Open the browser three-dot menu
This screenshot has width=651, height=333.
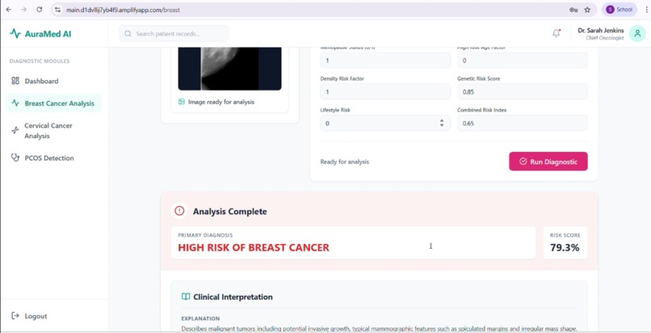coord(647,10)
